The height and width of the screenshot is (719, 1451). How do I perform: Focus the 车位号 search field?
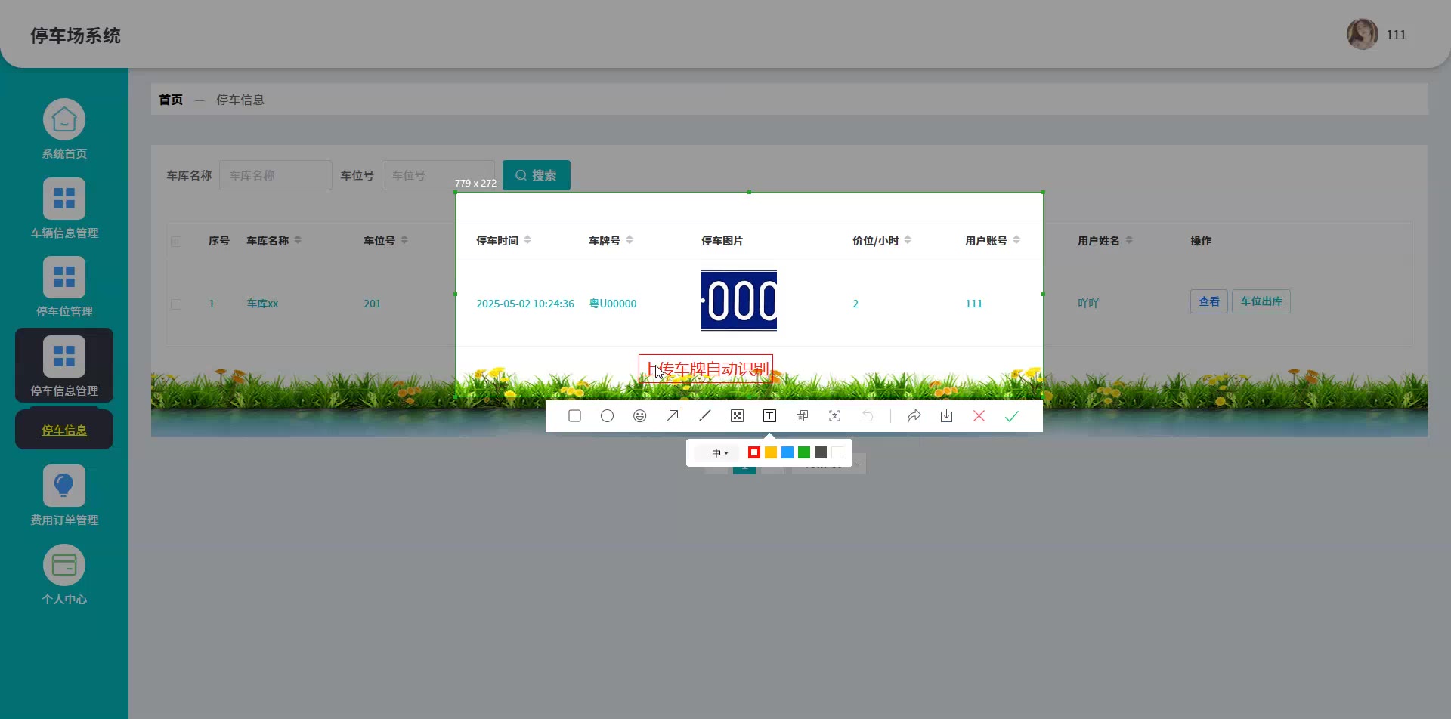click(438, 175)
